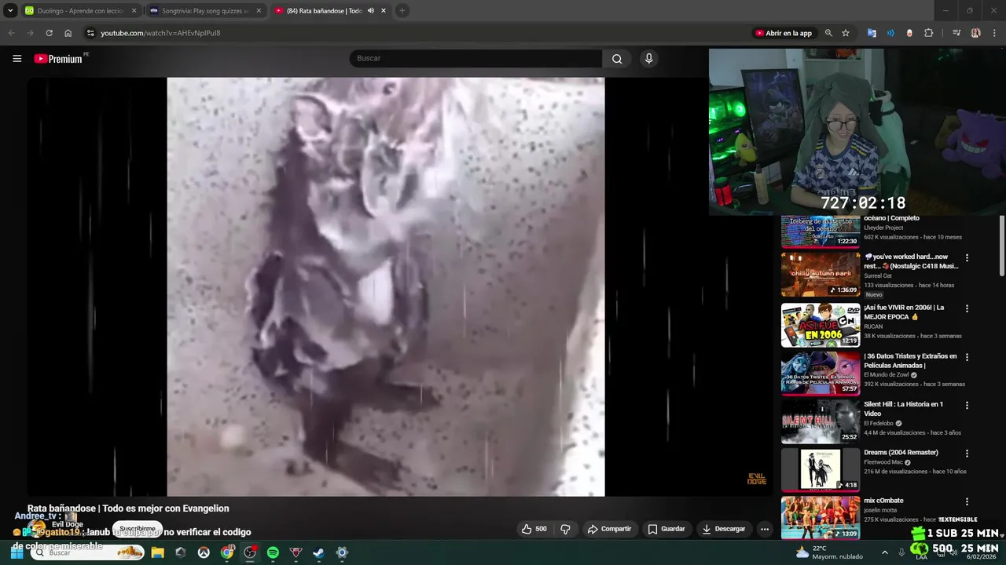
Task: Open Dreams (2004 Remaster) video title
Action: click(x=901, y=452)
